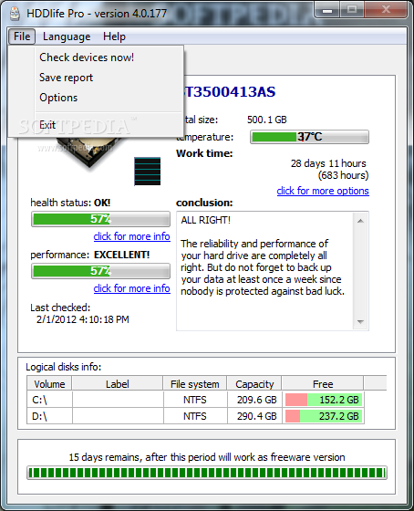The image size is (414, 511).
Task: Click the '15 days remains' trial notice text
Action: tap(206, 457)
